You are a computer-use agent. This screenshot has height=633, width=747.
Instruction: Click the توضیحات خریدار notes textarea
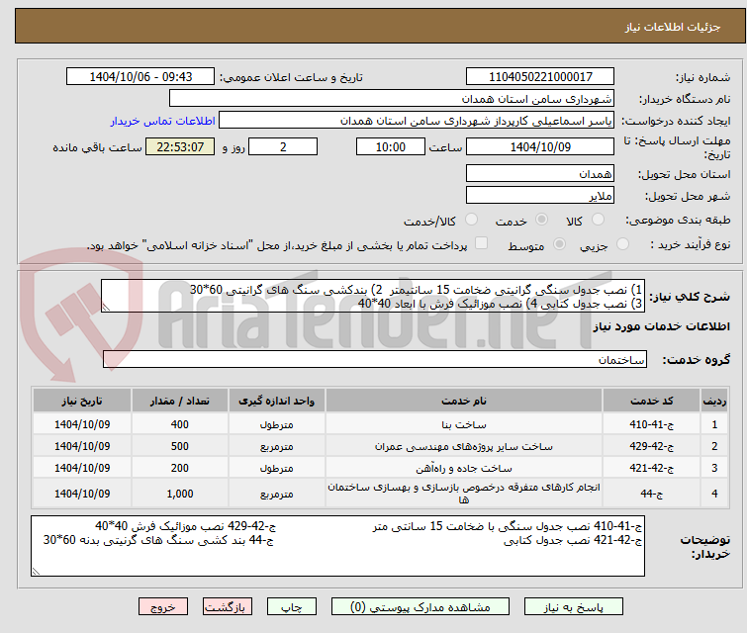337,546
